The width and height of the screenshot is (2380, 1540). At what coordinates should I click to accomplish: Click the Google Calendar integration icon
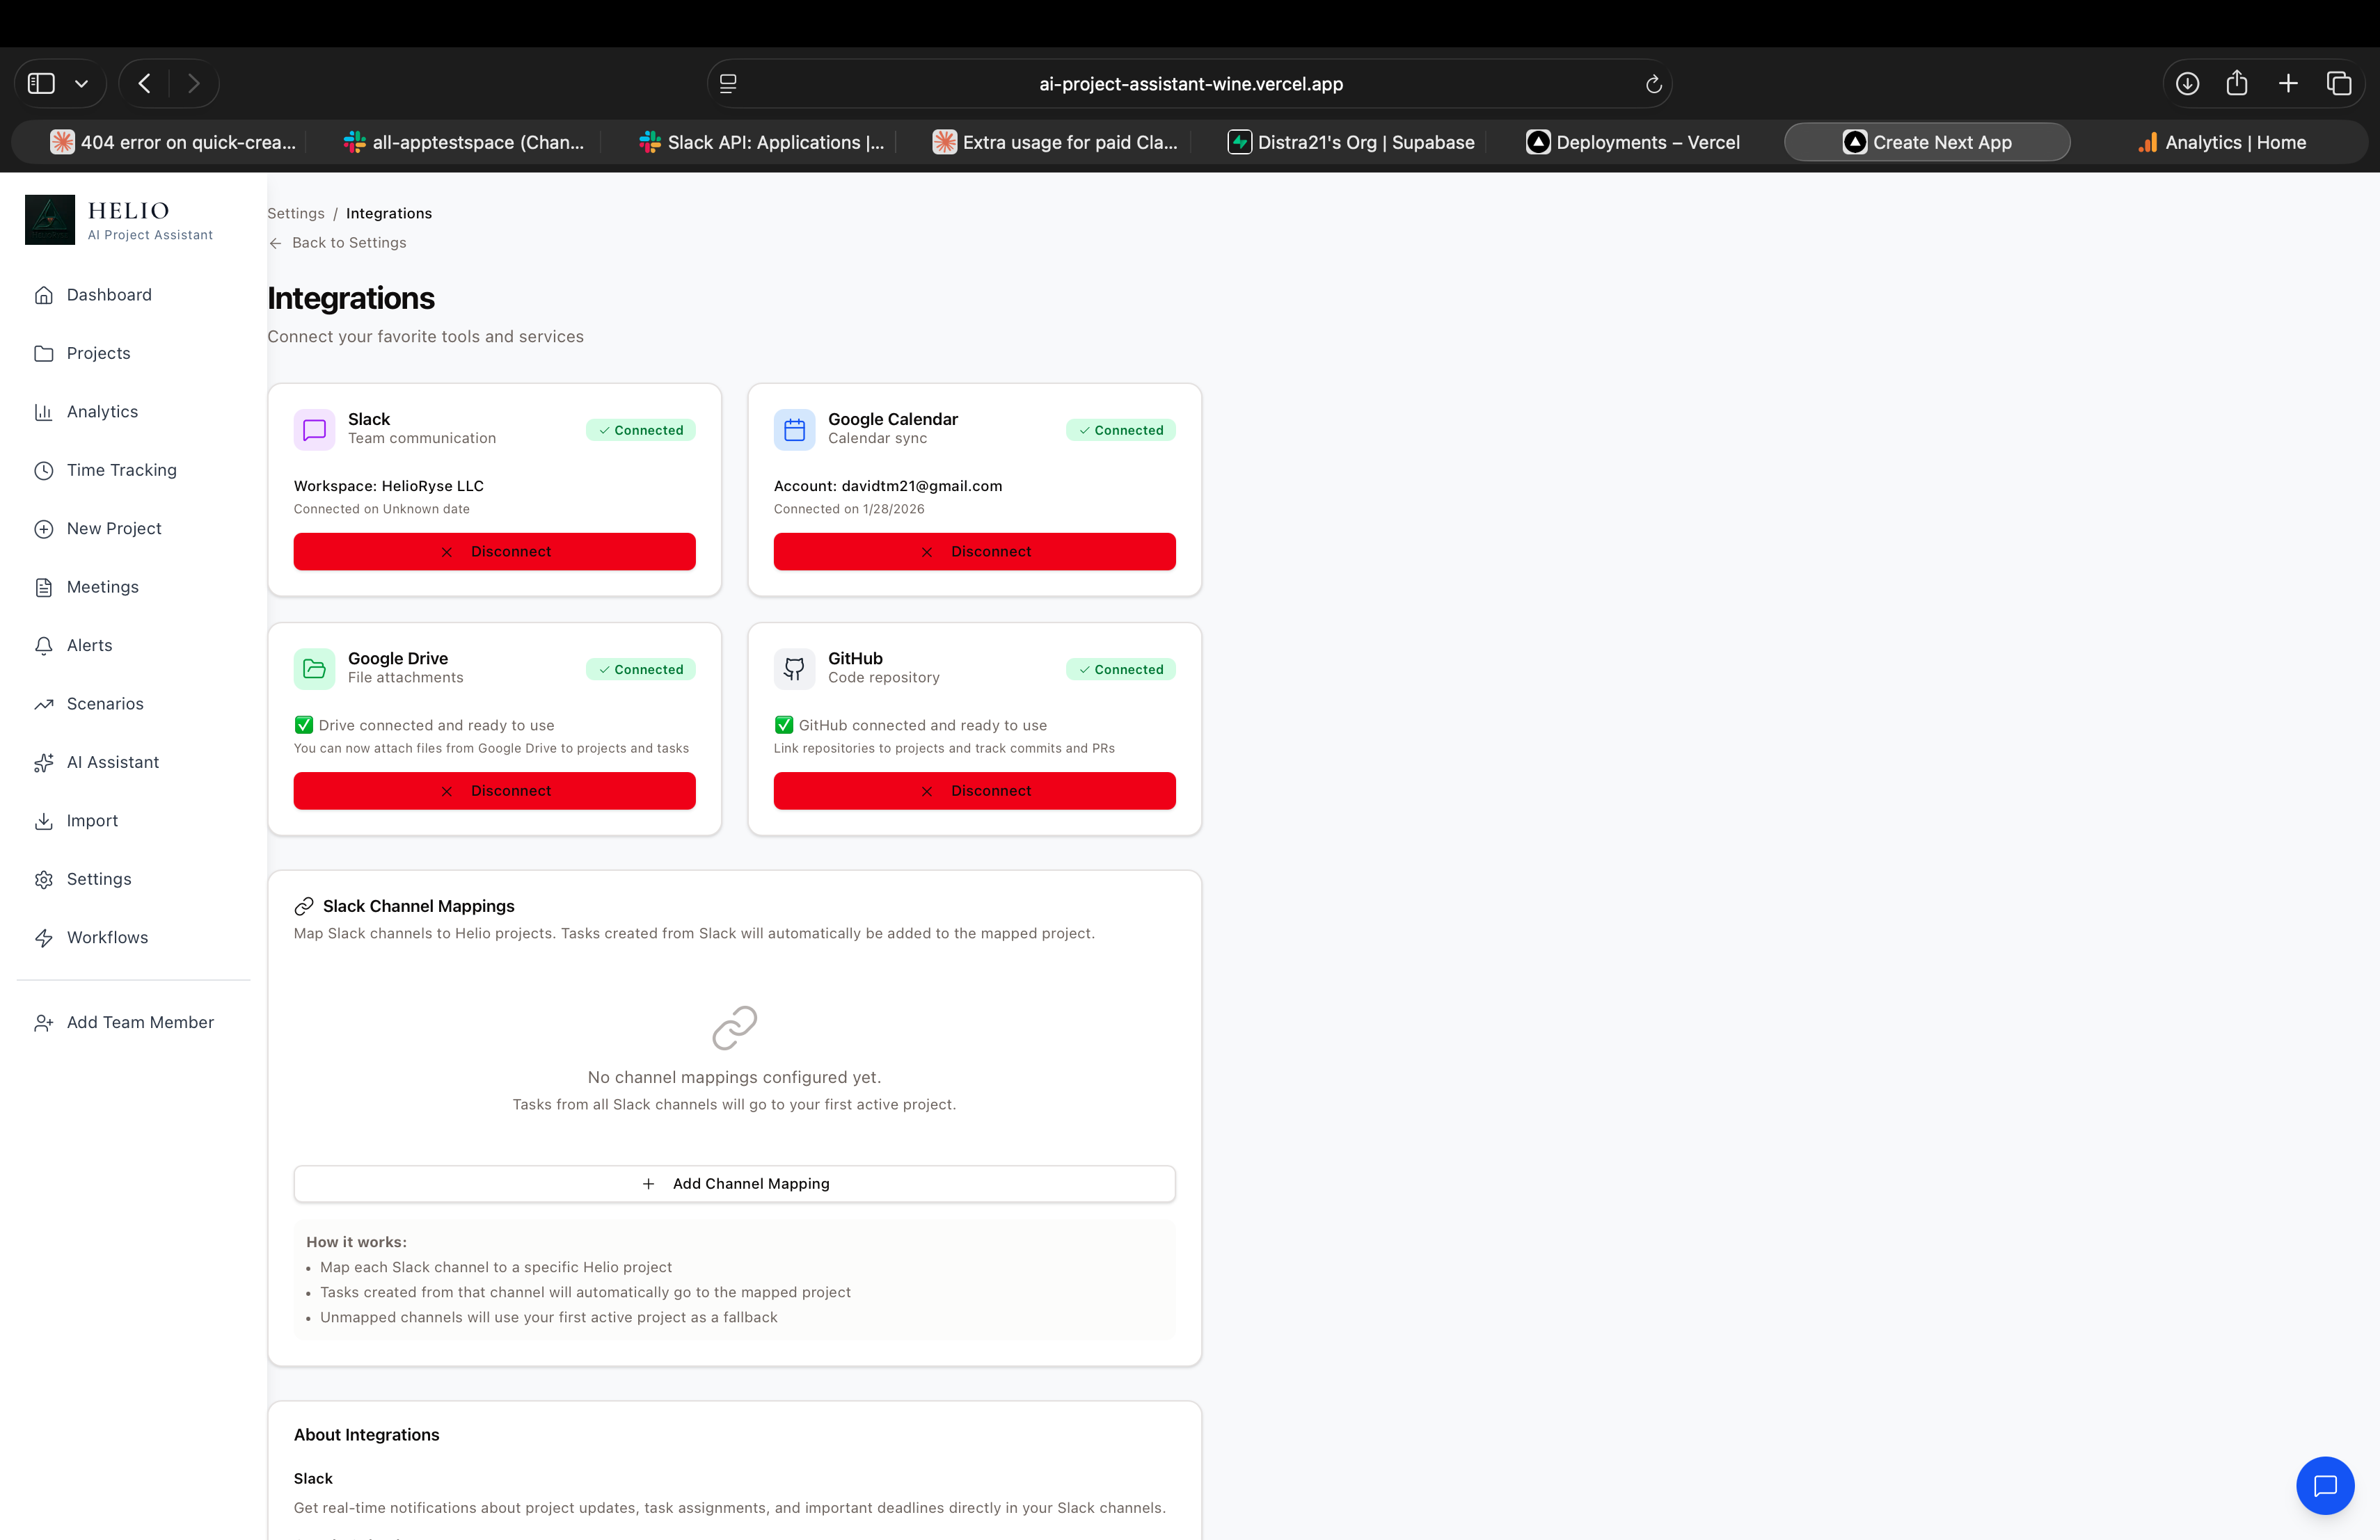794,430
